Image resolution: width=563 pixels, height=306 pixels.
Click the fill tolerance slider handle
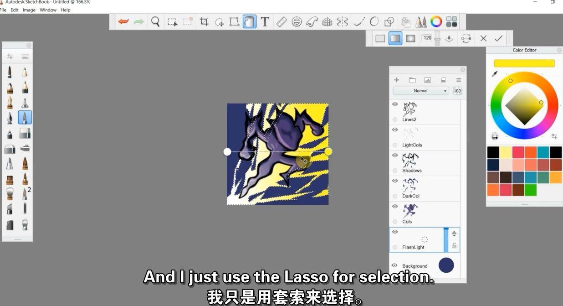coord(437,39)
